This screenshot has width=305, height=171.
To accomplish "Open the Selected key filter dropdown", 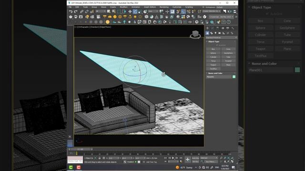I will 209,158.
